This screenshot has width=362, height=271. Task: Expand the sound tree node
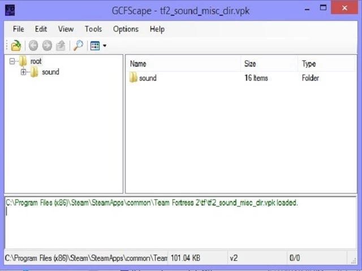click(x=23, y=72)
